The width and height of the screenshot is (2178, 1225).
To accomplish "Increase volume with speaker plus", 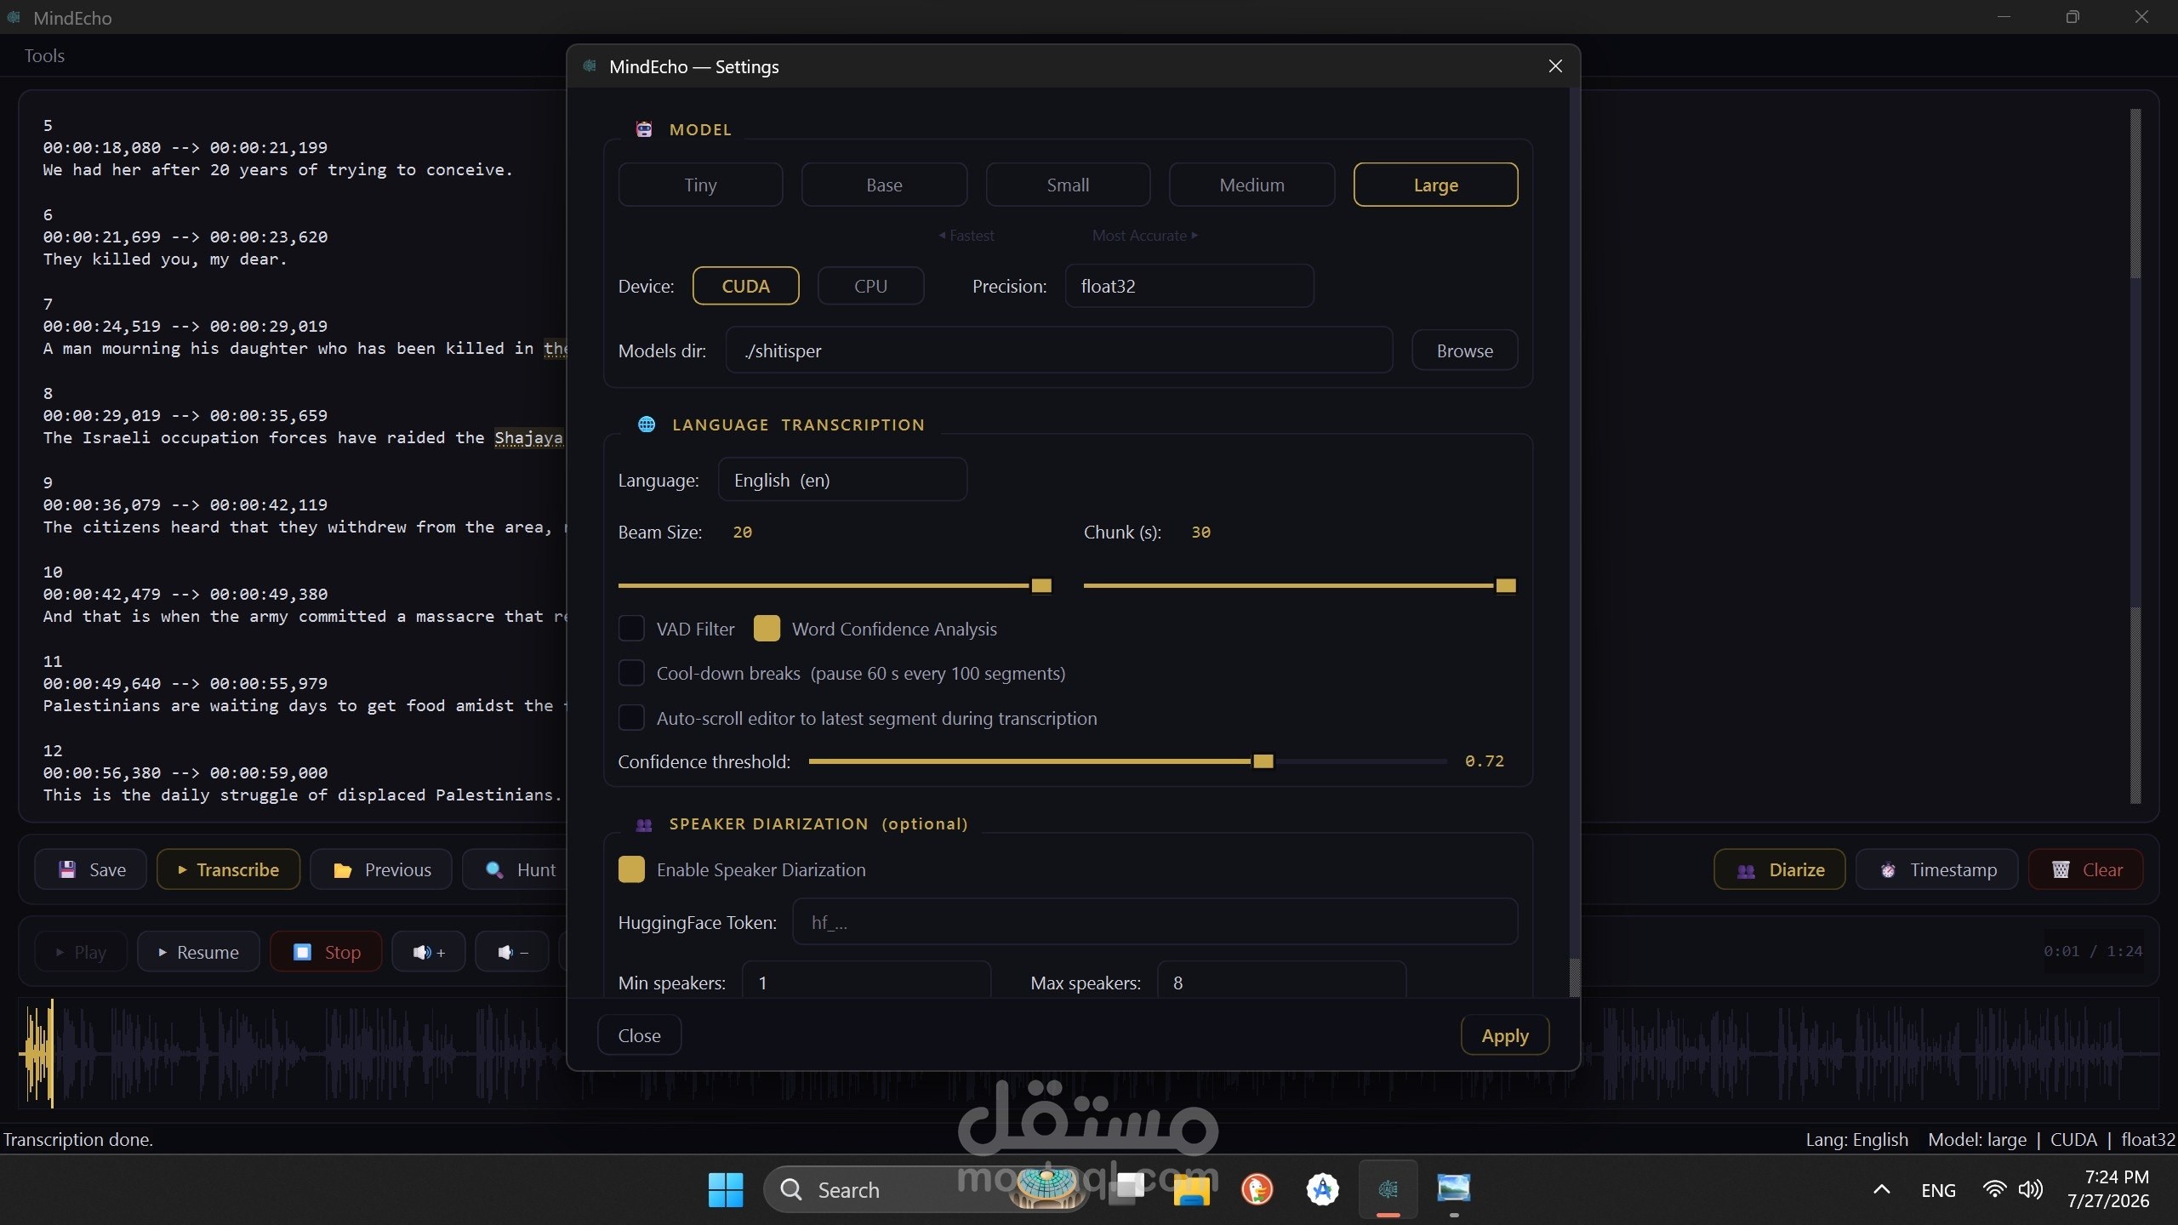I will (x=429, y=952).
